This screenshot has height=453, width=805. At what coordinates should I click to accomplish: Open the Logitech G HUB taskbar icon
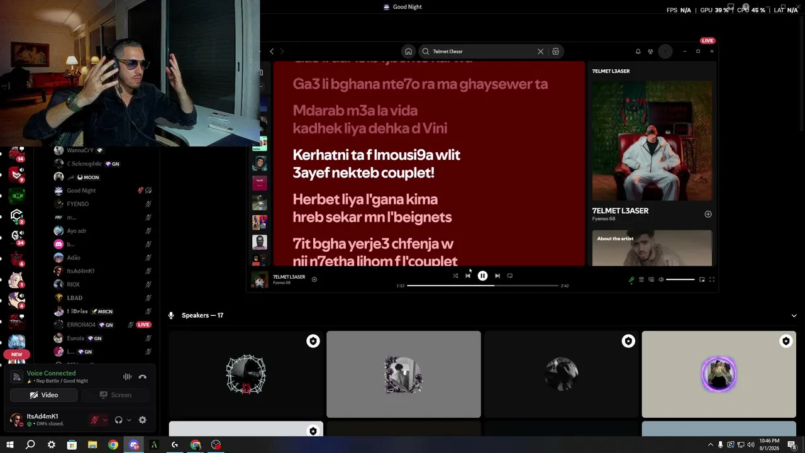click(x=175, y=445)
